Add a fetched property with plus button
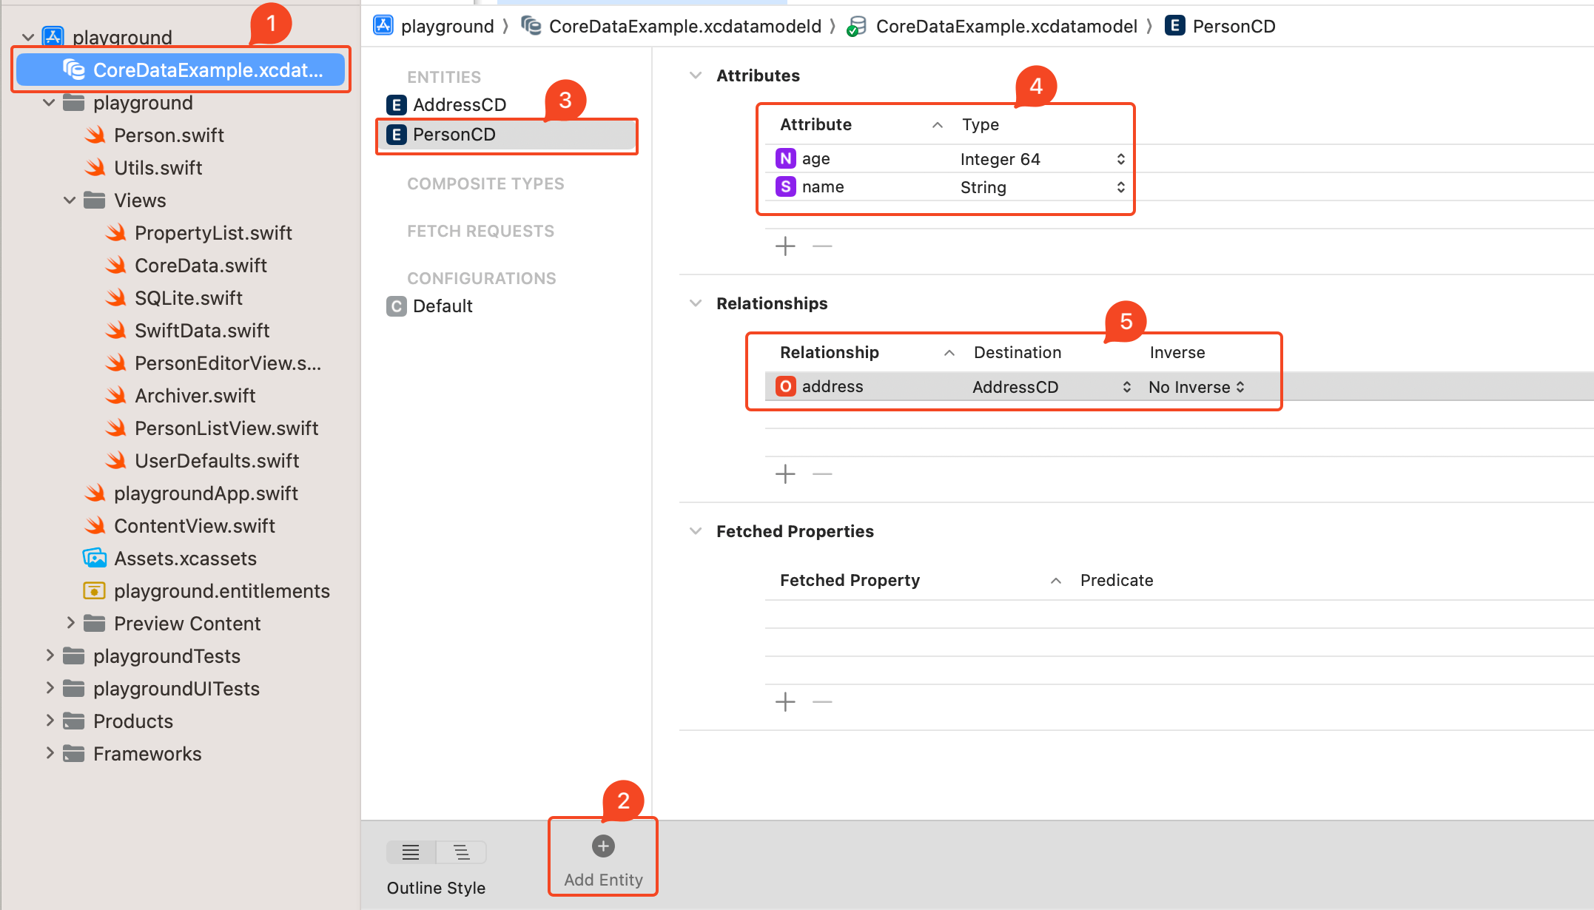The width and height of the screenshot is (1594, 910). (x=785, y=701)
